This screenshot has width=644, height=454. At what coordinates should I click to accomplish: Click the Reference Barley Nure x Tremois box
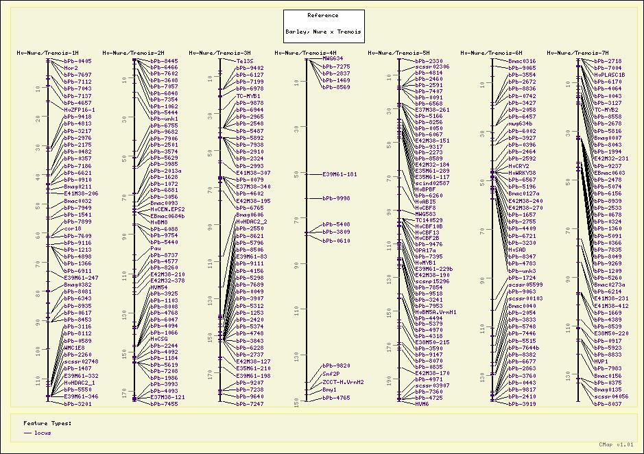pos(324,27)
